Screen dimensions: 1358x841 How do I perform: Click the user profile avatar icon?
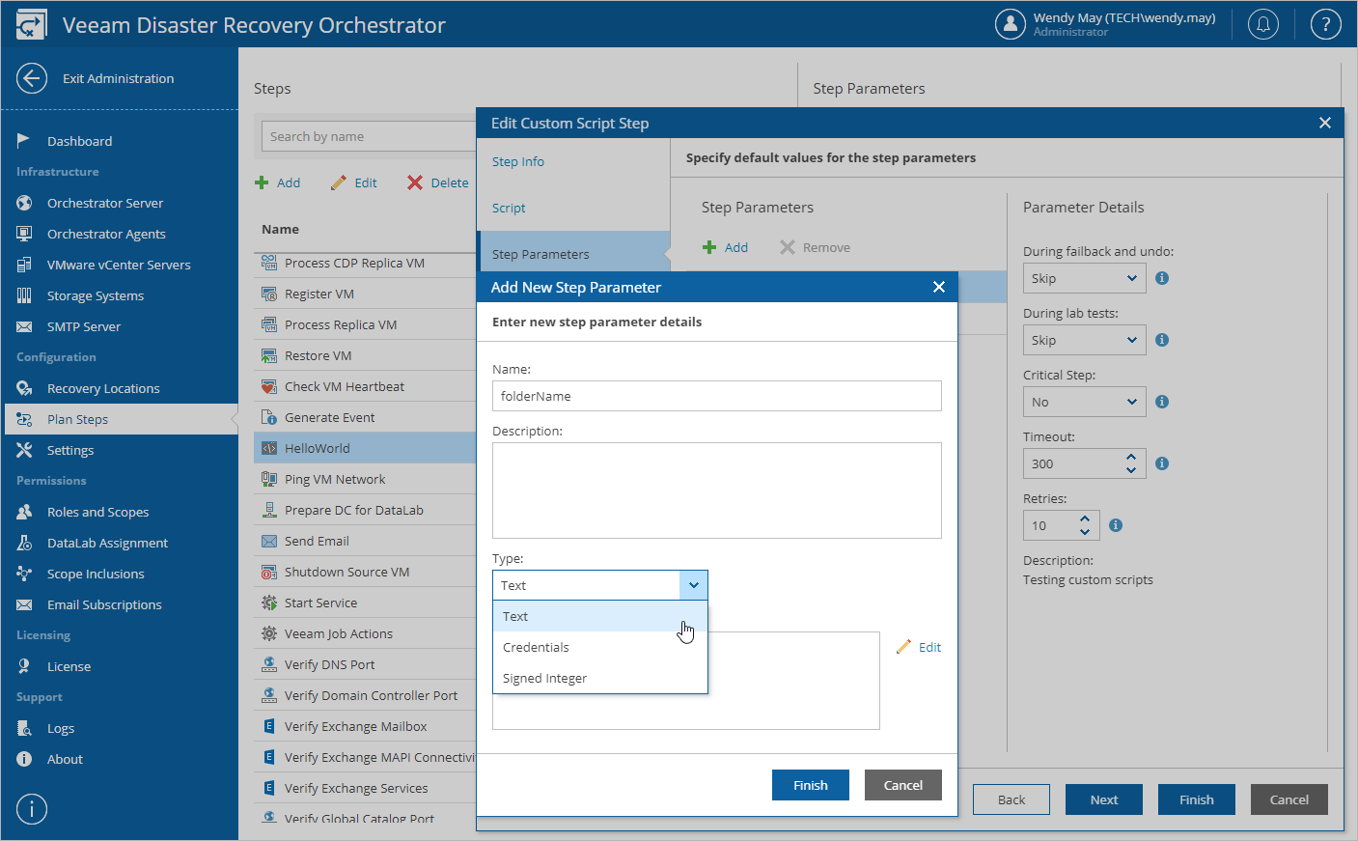1011,24
